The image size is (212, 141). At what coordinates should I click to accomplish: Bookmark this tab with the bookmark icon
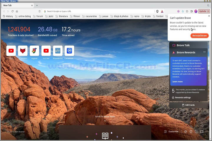pos(39,11)
